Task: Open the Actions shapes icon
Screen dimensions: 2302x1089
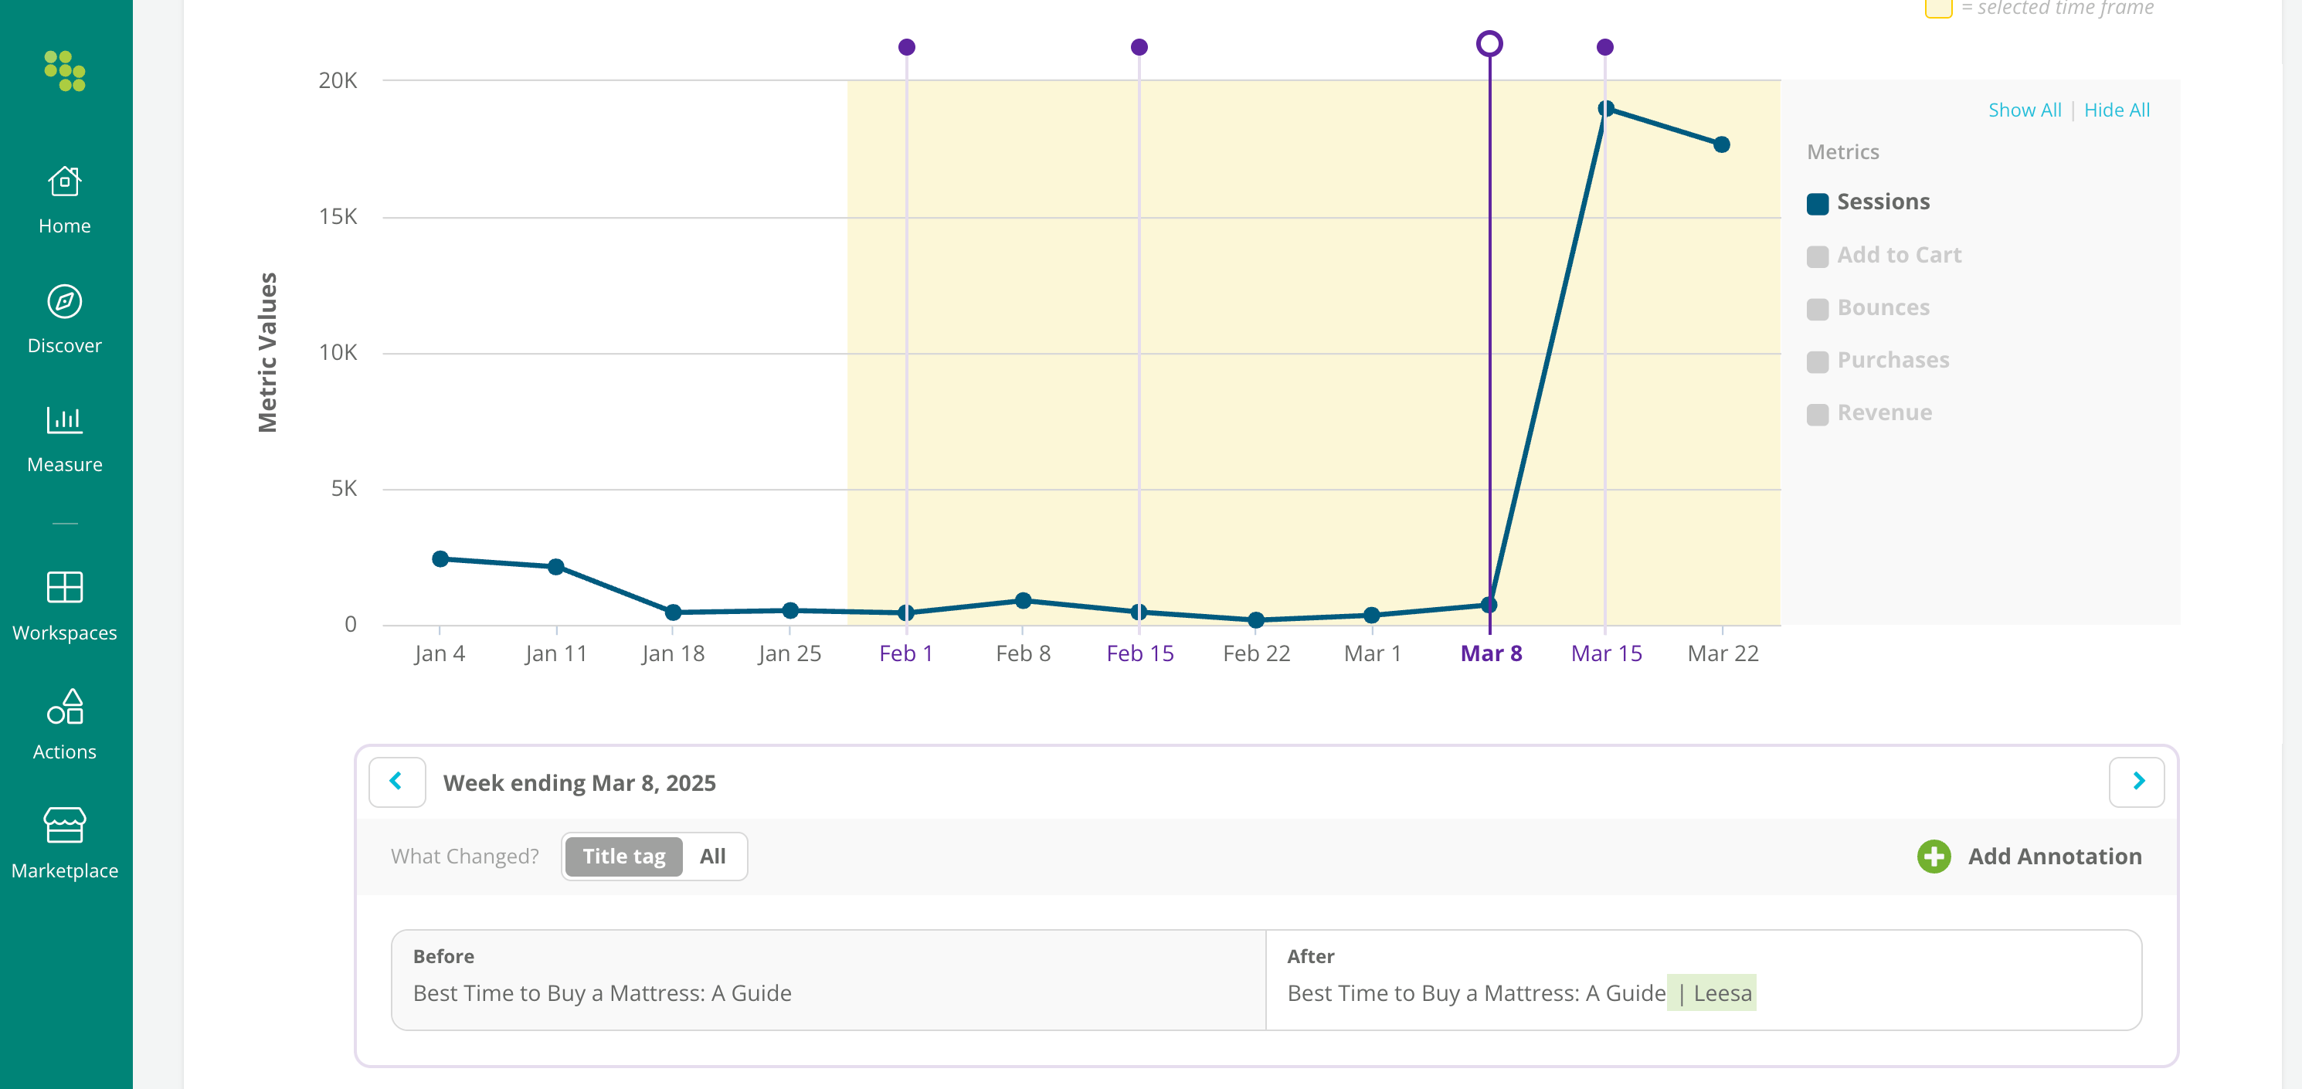Action: [64, 706]
